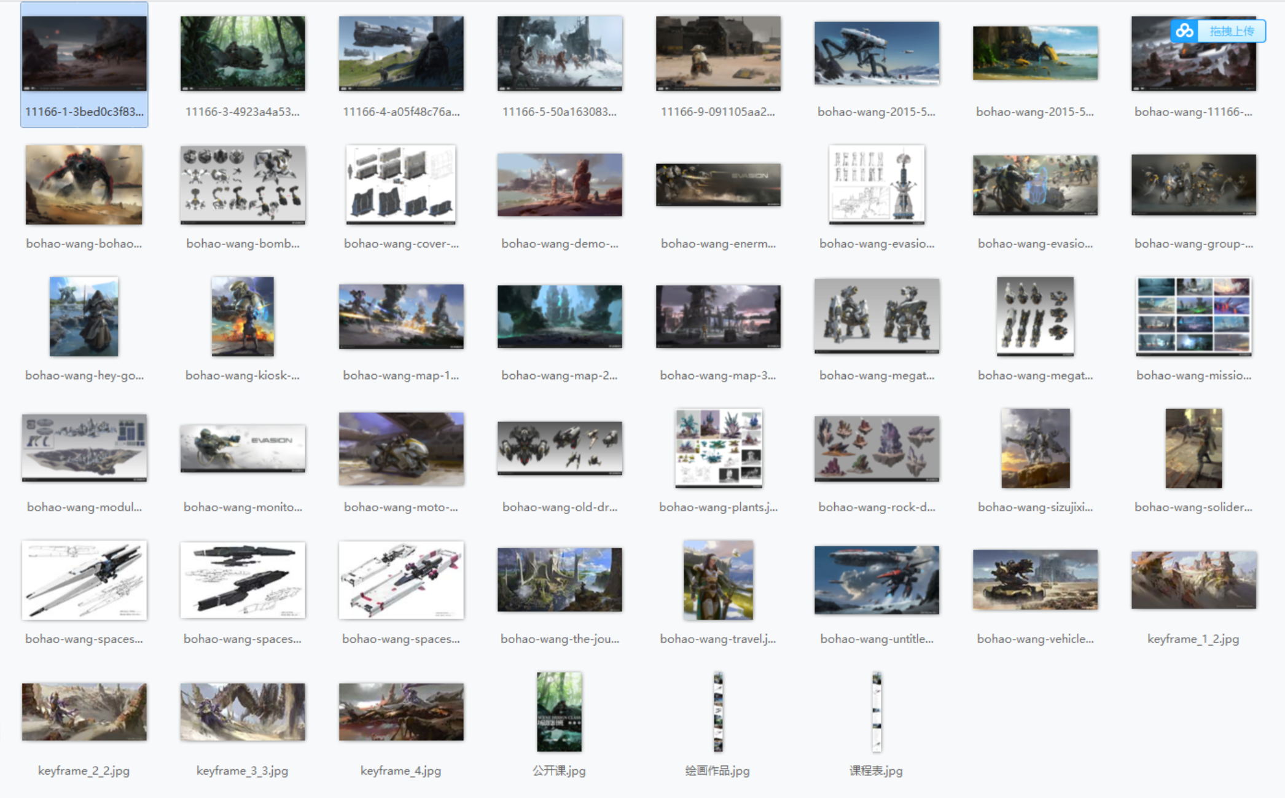Select bohao-wang-evasio... white tower design sheet thumbnail
This screenshot has width=1285, height=798.
[x=877, y=185]
